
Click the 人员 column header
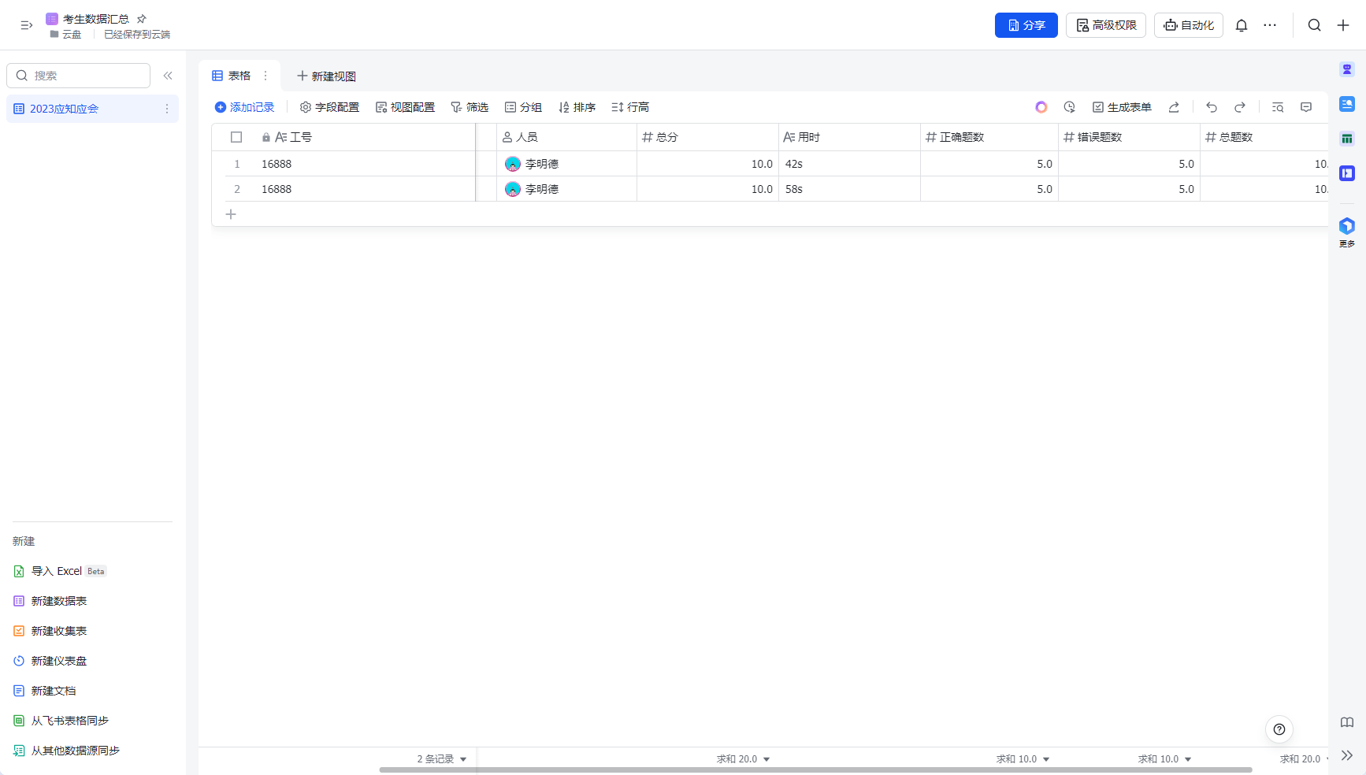(x=566, y=137)
